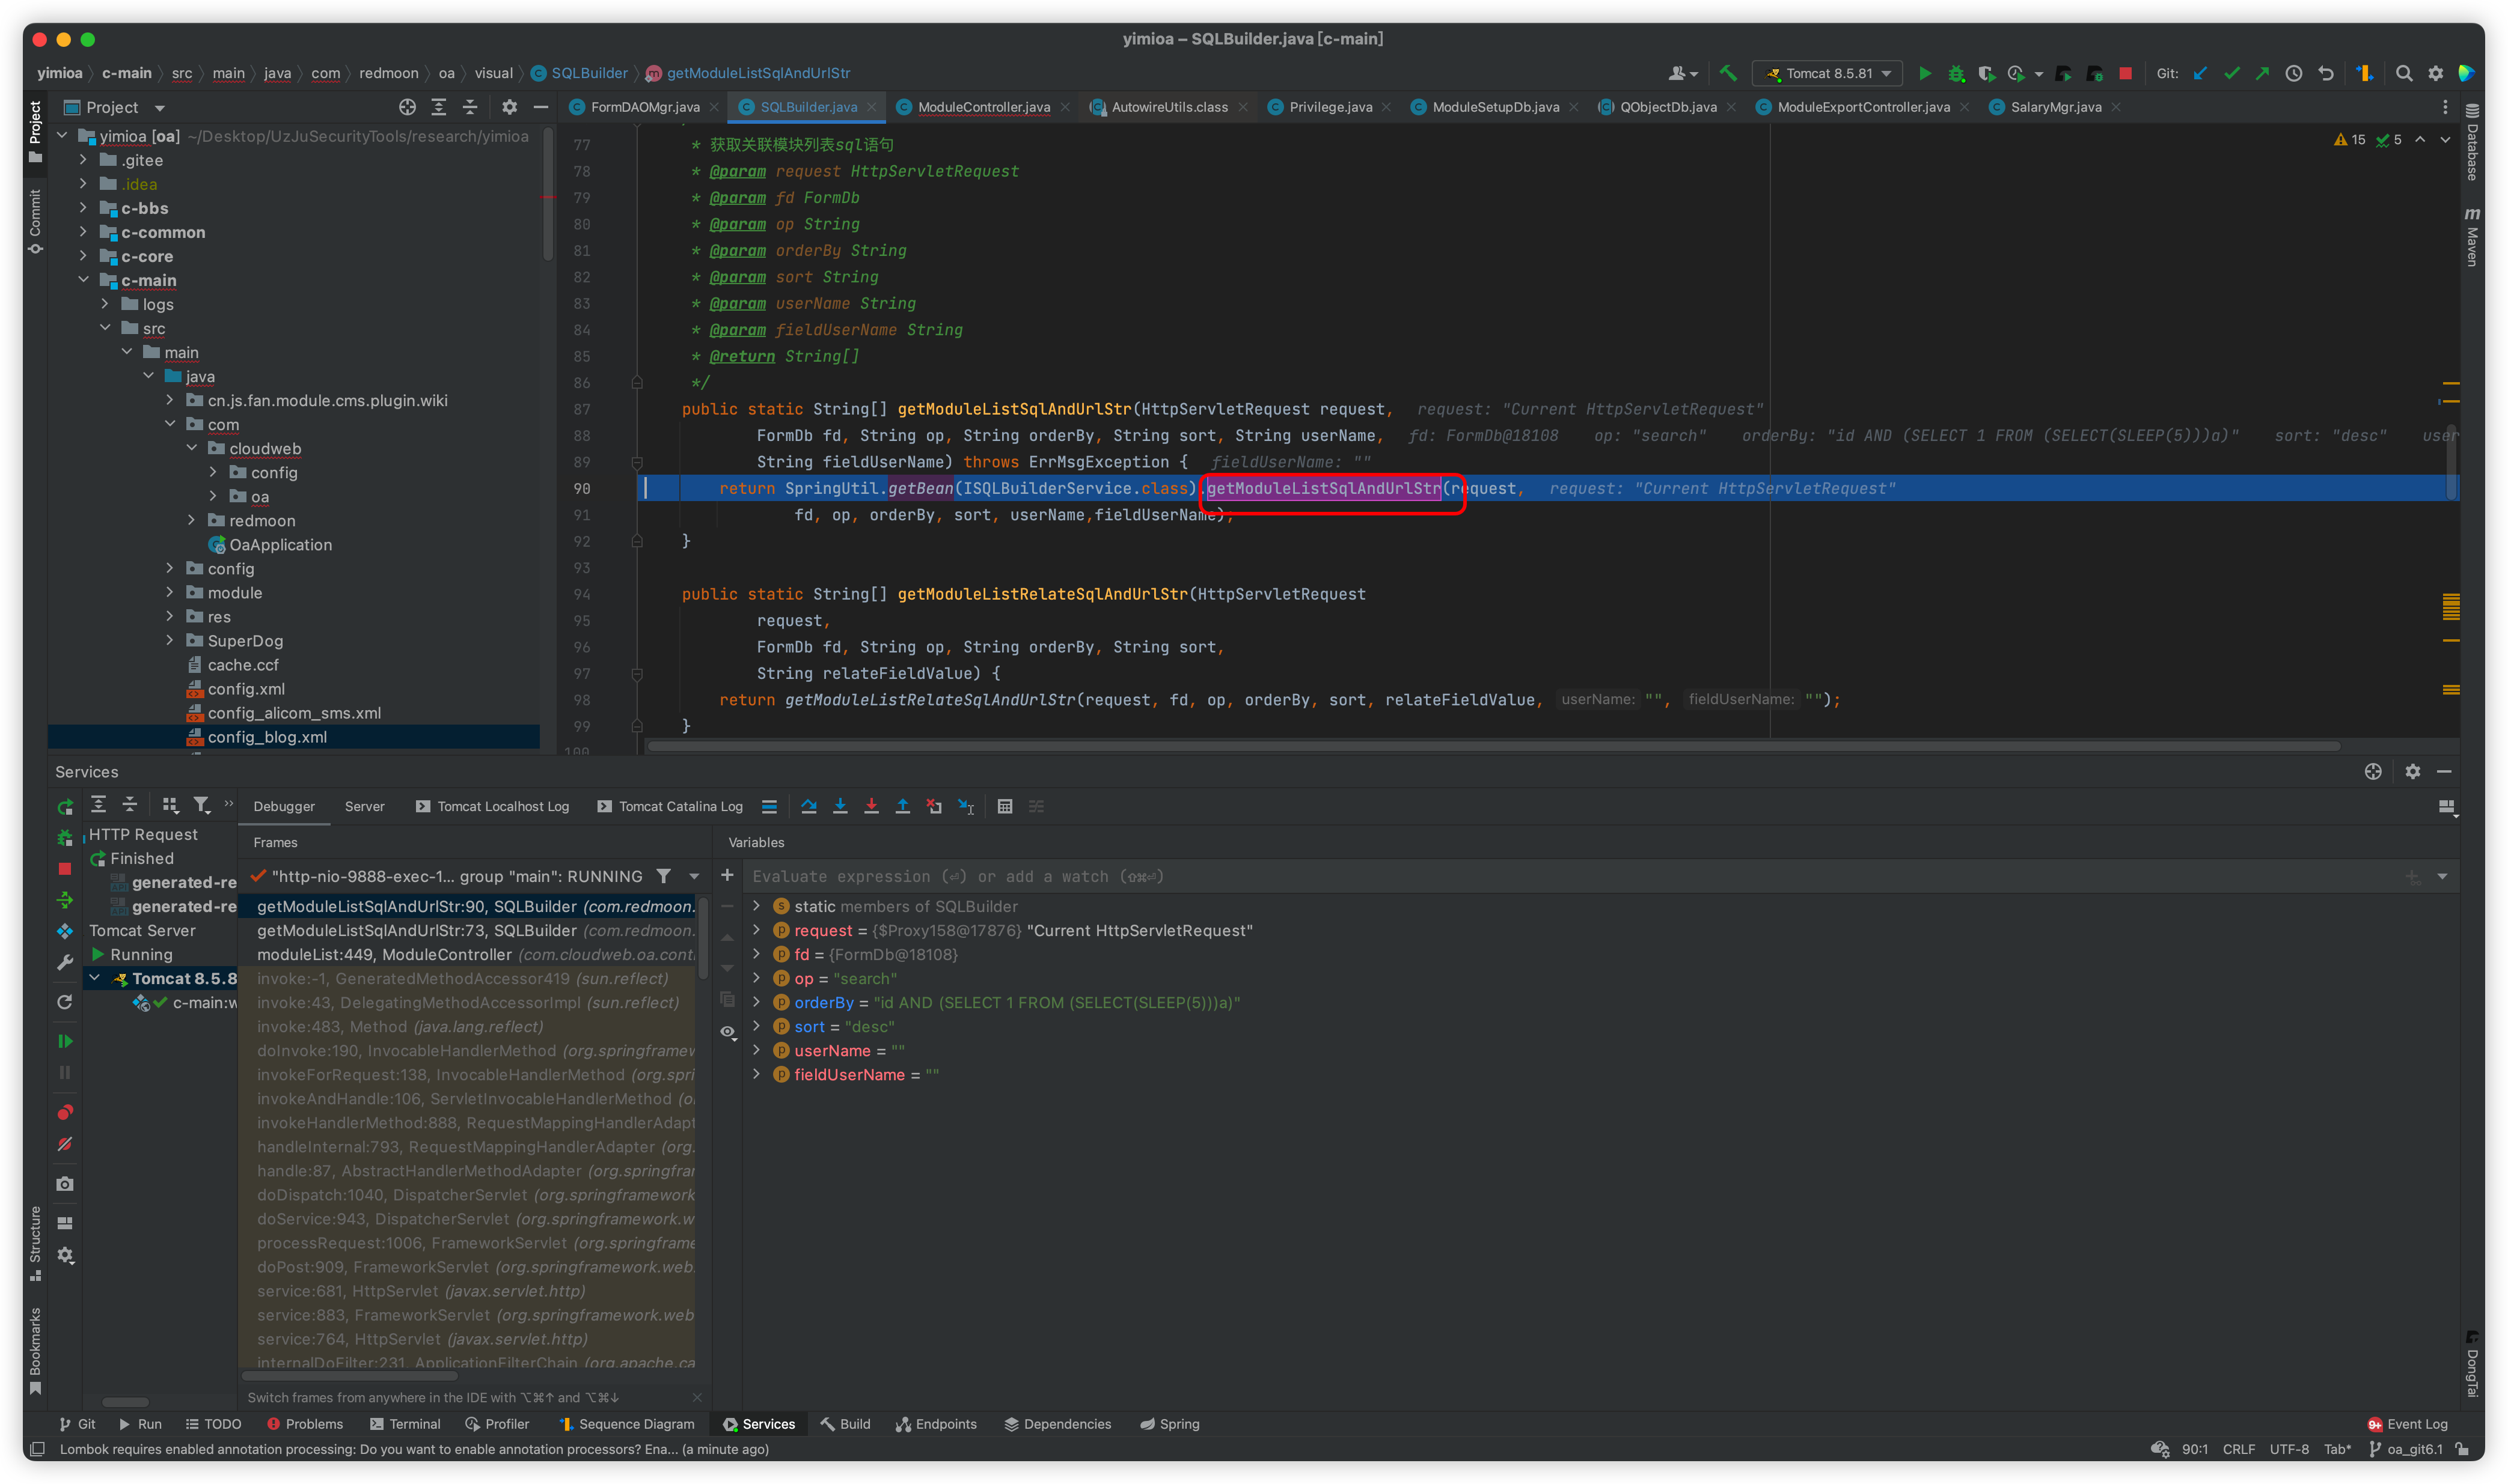Image resolution: width=2508 pixels, height=1484 pixels.
Task: Click the View Breakpoints red circles icon
Action: pyautogui.click(x=65, y=1112)
